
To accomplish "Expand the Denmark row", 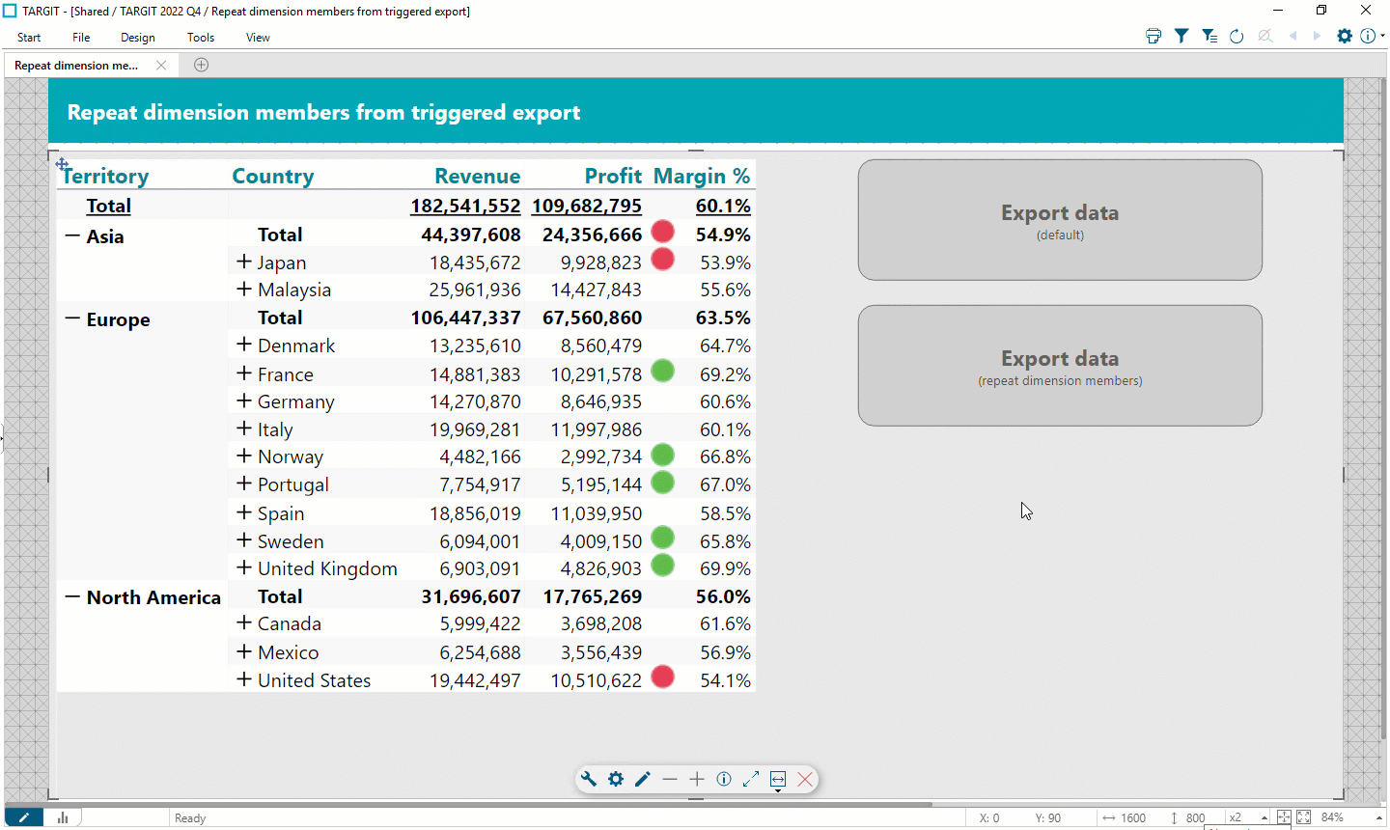I will click(x=244, y=345).
